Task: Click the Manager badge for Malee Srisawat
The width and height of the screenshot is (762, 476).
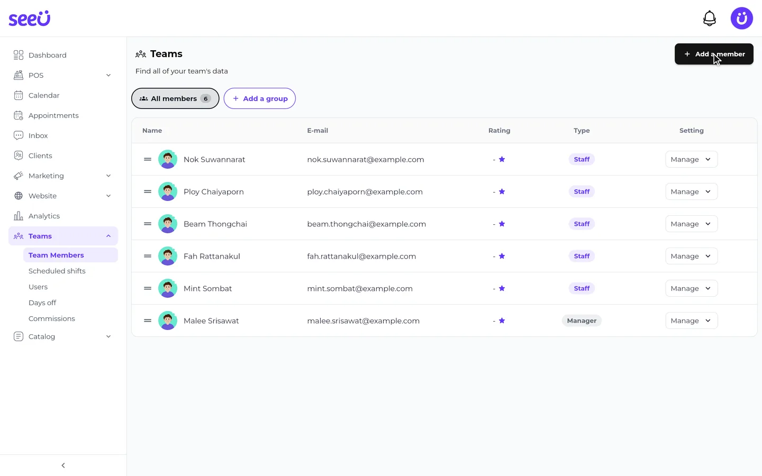Action: 582,321
